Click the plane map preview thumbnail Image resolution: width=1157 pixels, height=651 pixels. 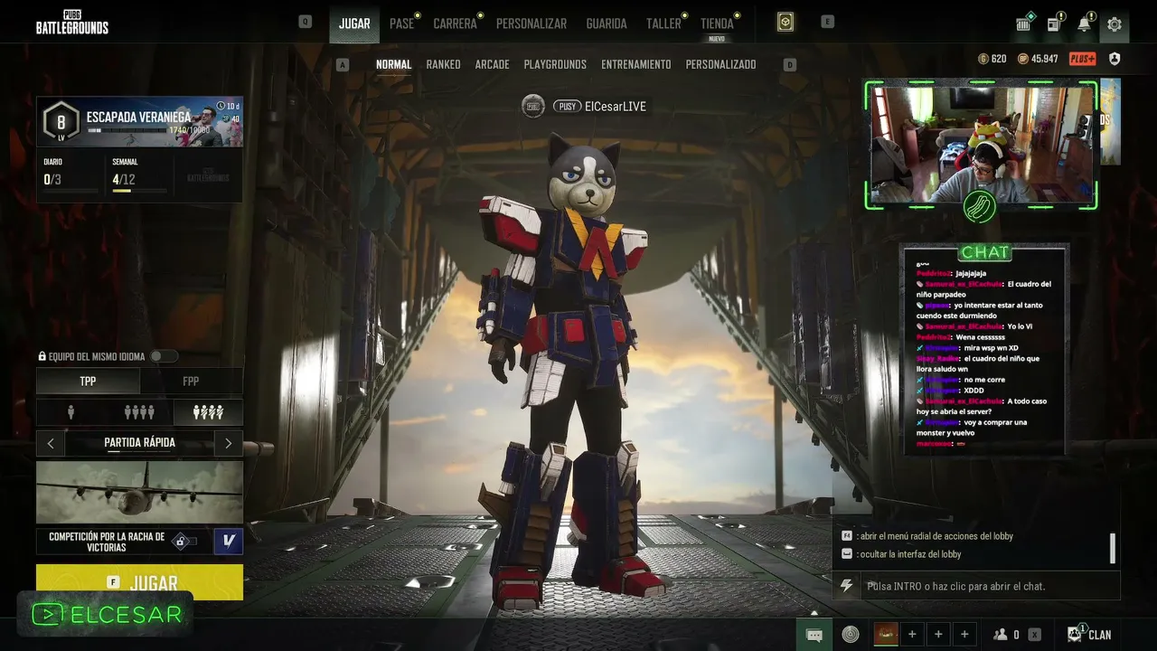[139, 493]
